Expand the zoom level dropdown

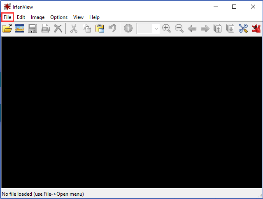click(156, 28)
